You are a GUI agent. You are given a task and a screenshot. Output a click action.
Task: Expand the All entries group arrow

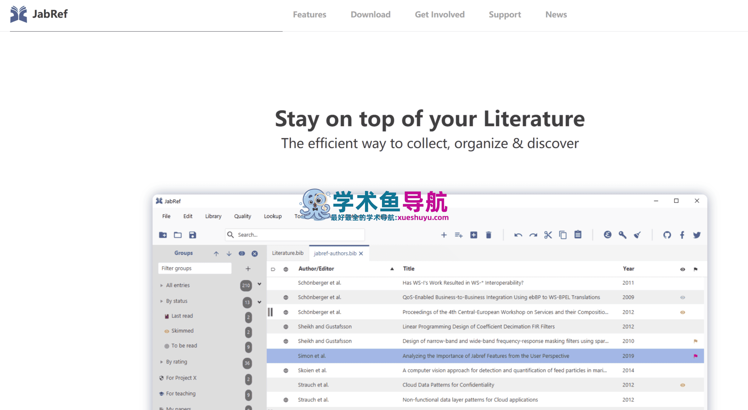(161, 286)
